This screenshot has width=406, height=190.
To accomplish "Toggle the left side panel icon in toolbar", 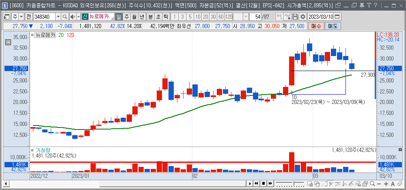I will click(7, 17).
